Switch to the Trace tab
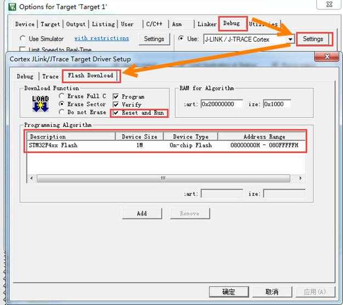Image resolution: width=343 pixels, height=305 pixels. 50,76
